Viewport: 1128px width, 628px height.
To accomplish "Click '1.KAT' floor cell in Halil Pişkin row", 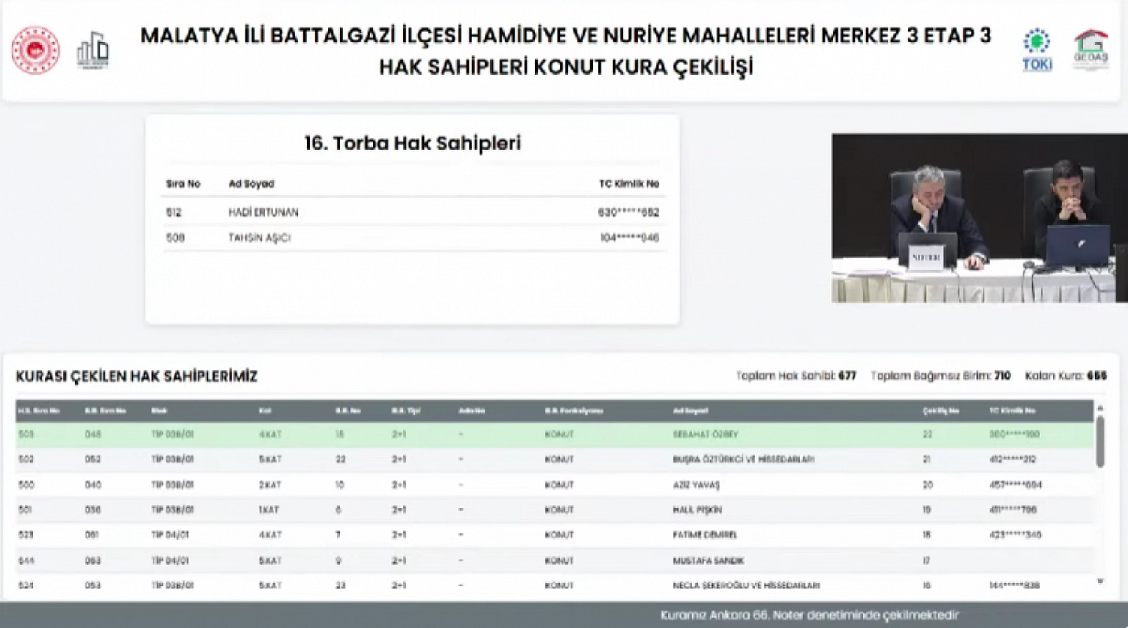I will tap(269, 510).
